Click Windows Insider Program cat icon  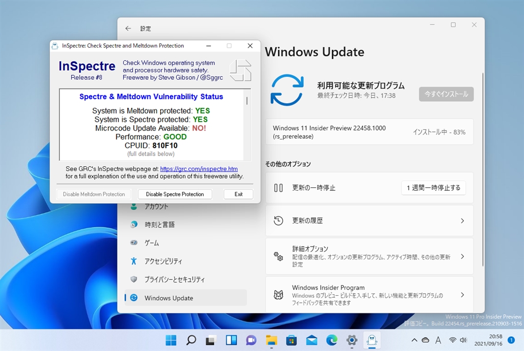tap(278, 295)
